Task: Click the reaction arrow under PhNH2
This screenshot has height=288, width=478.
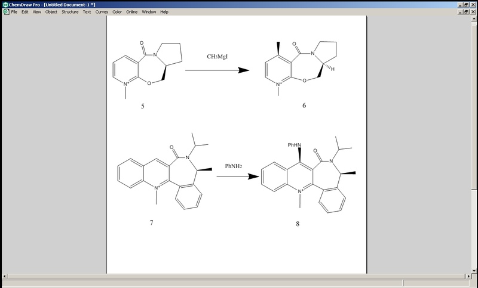Action: coord(238,176)
